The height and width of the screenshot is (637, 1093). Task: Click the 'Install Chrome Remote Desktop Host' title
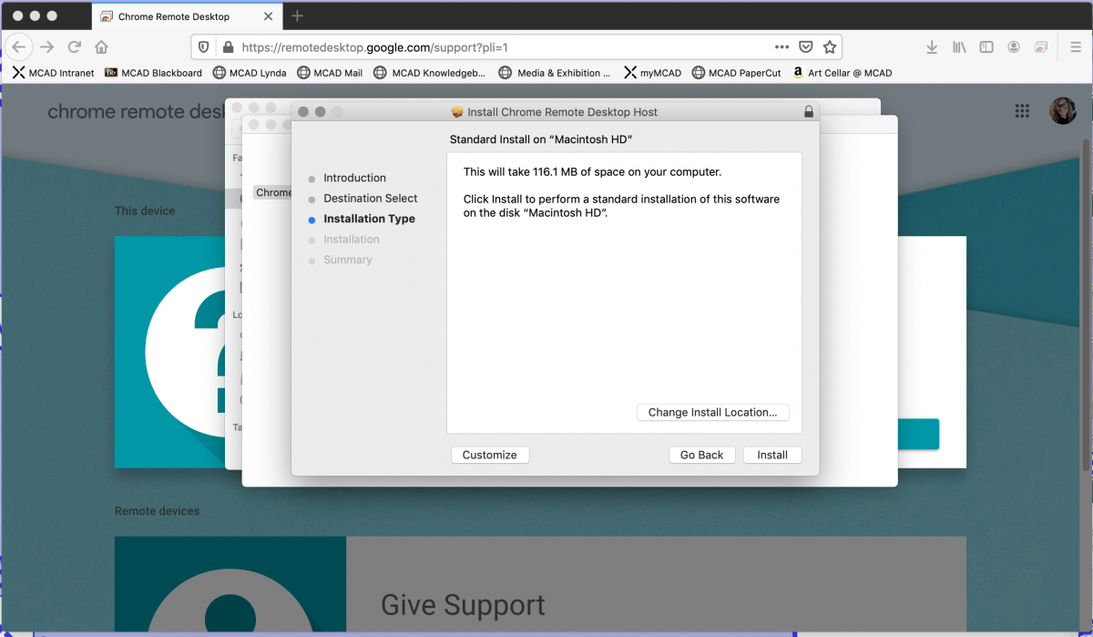[x=562, y=112]
